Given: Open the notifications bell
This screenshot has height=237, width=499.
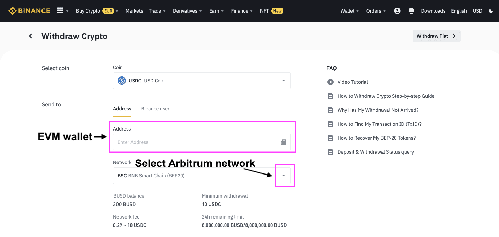Looking at the screenshot, I should (x=411, y=11).
